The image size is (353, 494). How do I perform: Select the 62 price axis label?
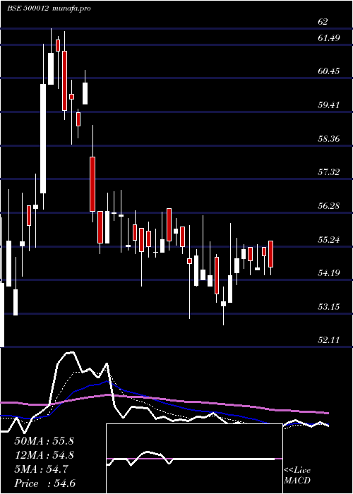click(x=323, y=22)
